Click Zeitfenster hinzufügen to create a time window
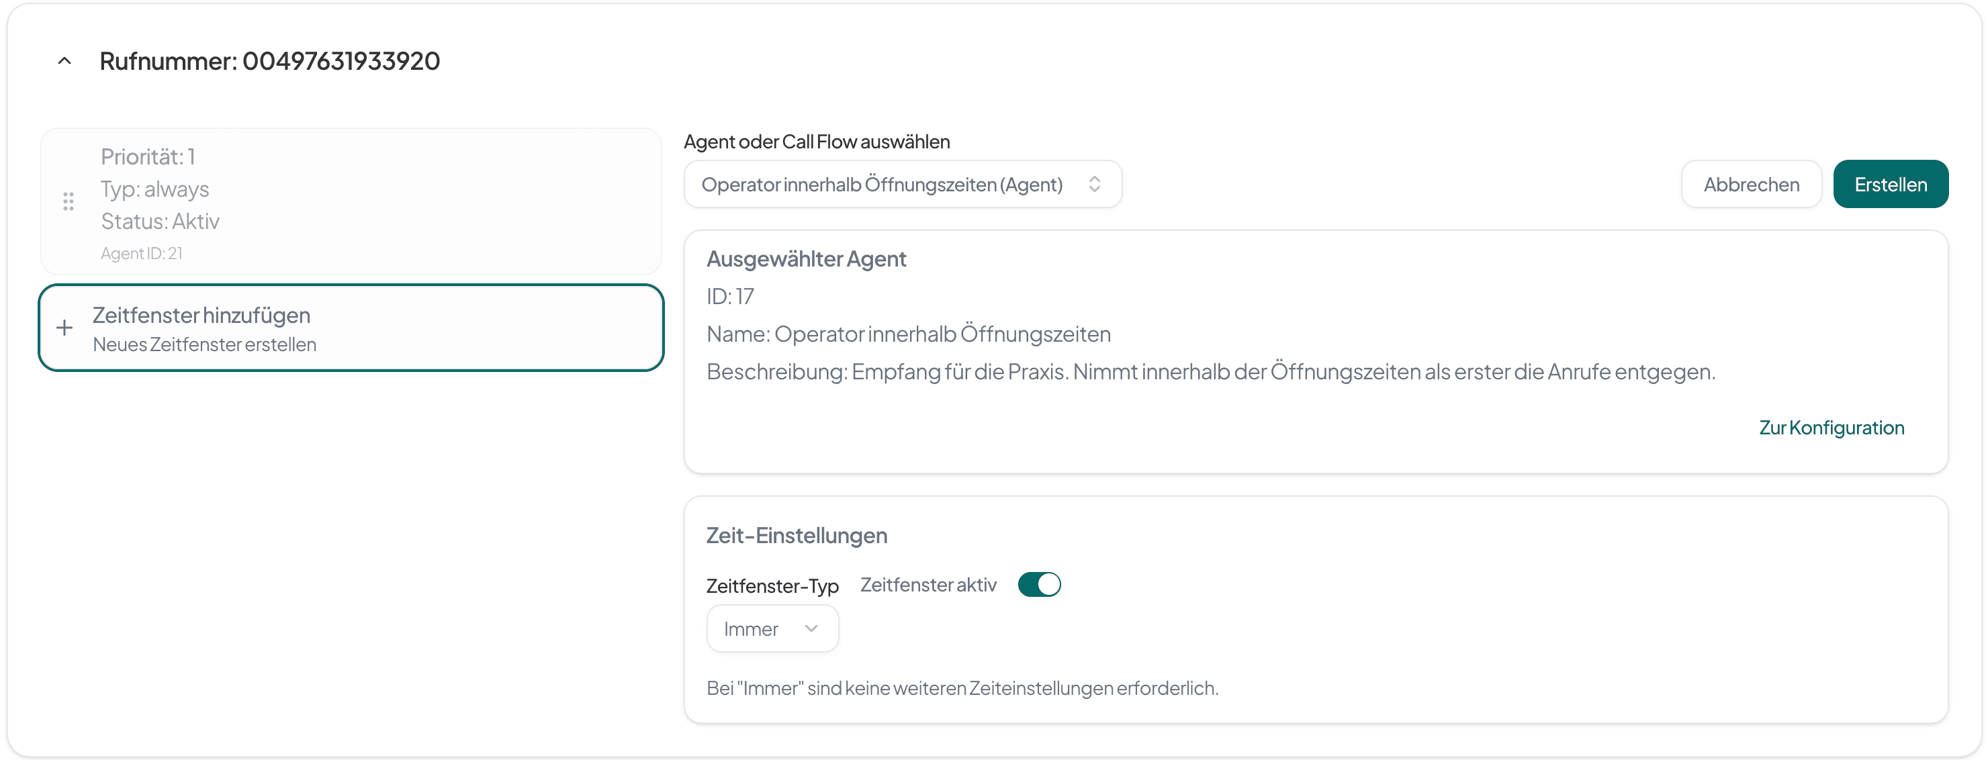The image size is (1988, 760). [351, 327]
